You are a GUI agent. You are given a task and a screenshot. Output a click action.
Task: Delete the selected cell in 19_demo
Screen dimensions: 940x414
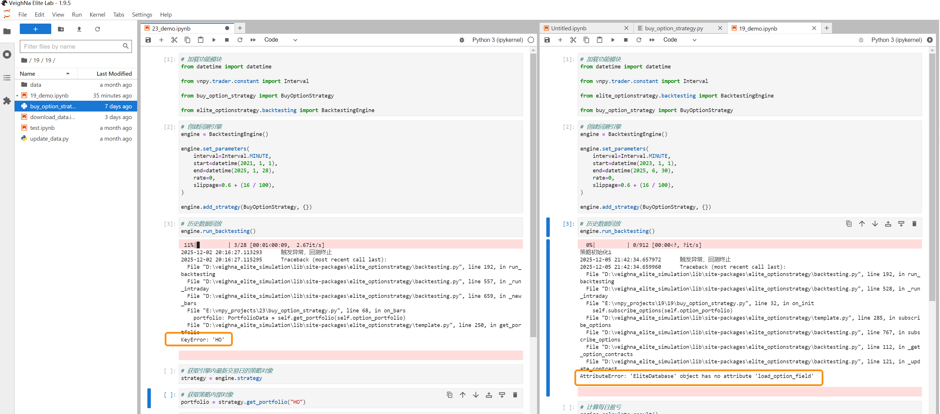tap(914, 224)
